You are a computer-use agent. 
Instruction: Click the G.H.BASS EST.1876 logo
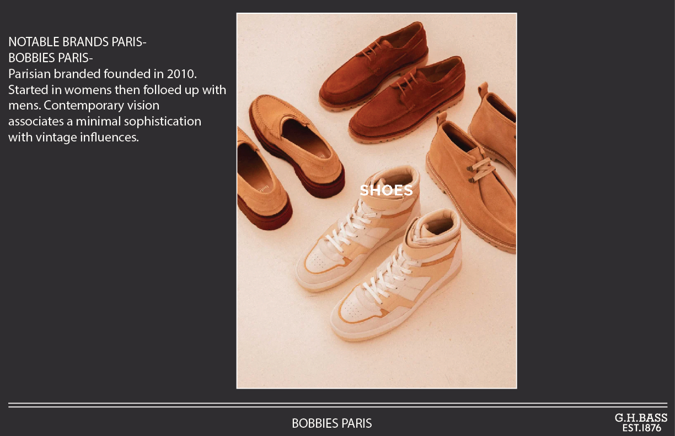tap(641, 423)
